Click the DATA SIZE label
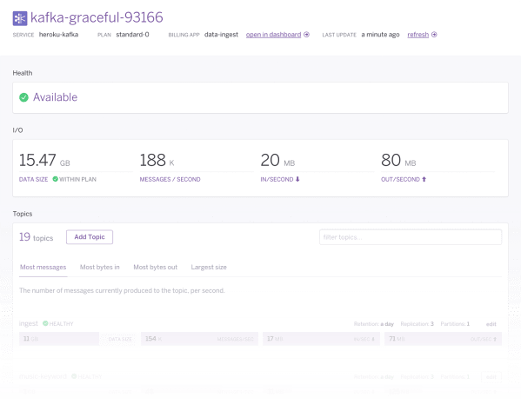The image size is (521, 411). (x=33, y=179)
